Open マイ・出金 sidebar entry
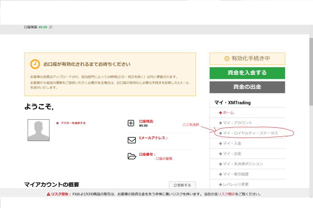The width and height of the screenshot is (313, 208). point(232,153)
